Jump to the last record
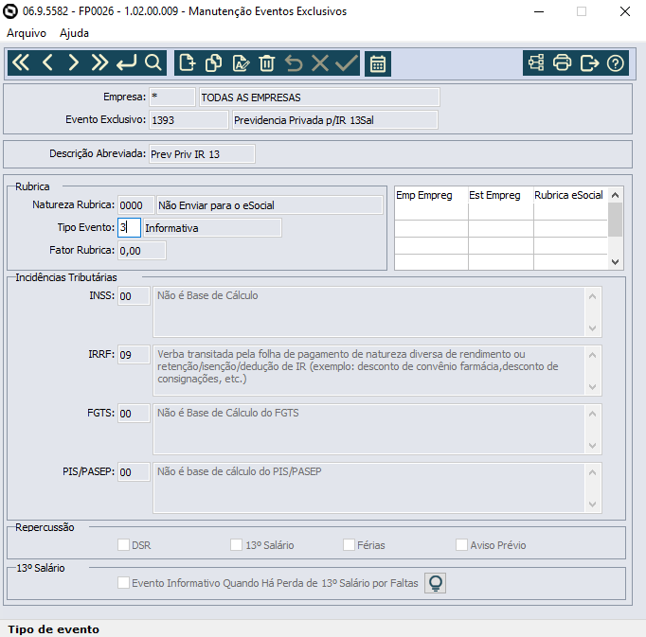 pyautogui.click(x=99, y=63)
